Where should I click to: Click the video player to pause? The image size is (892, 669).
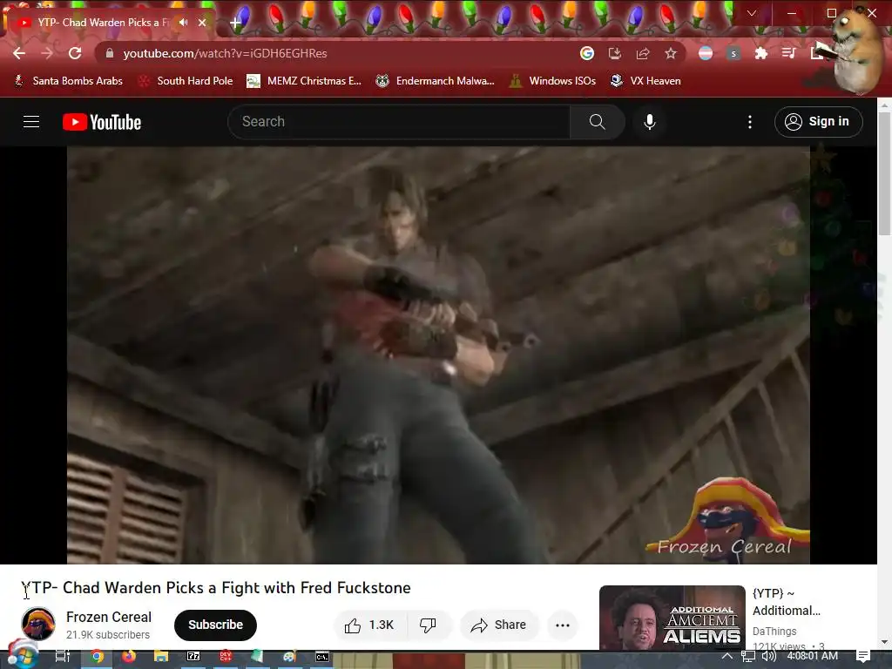pos(438,355)
